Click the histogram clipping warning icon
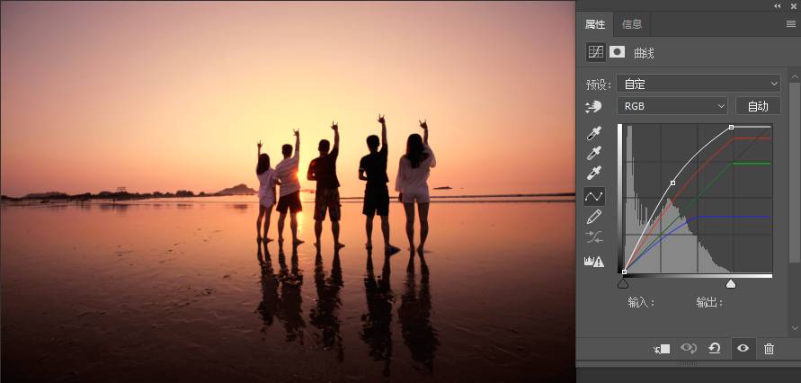The height and width of the screenshot is (383, 801). tap(594, 262)
